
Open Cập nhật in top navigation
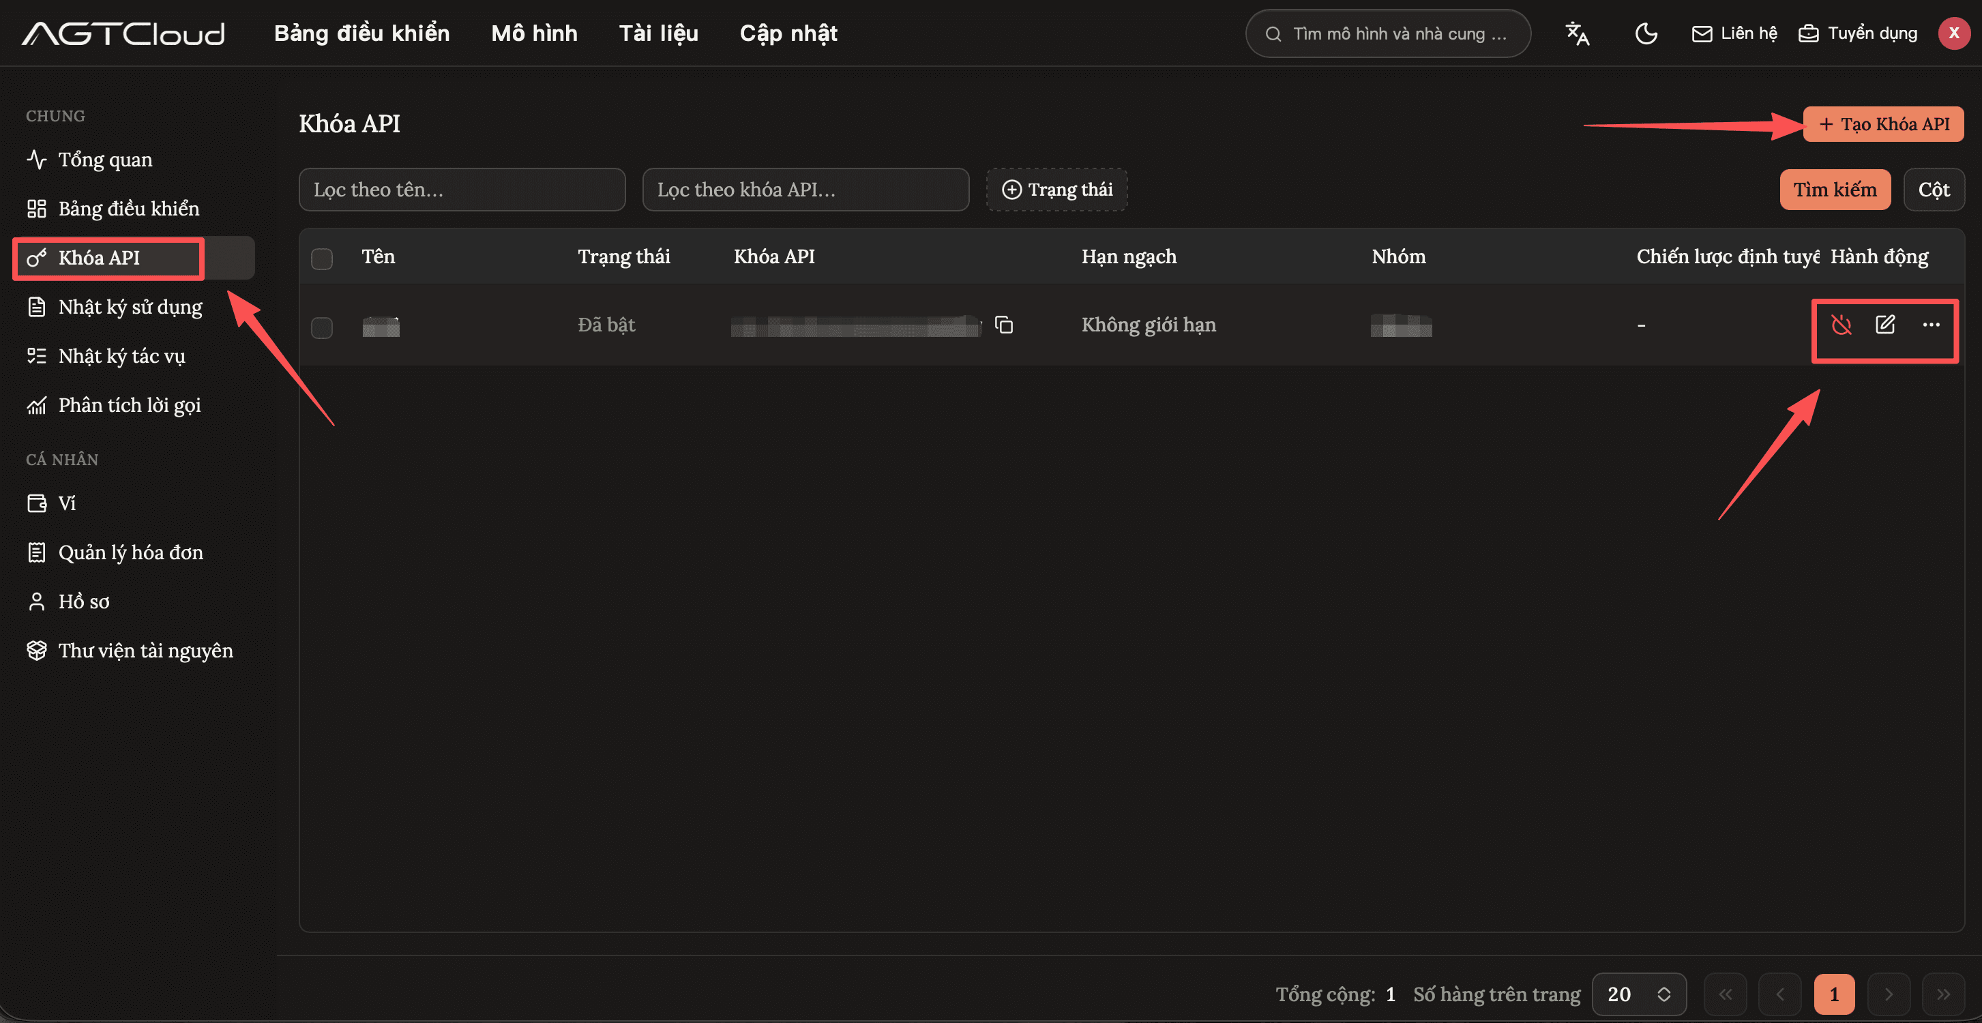click(788, 33)
